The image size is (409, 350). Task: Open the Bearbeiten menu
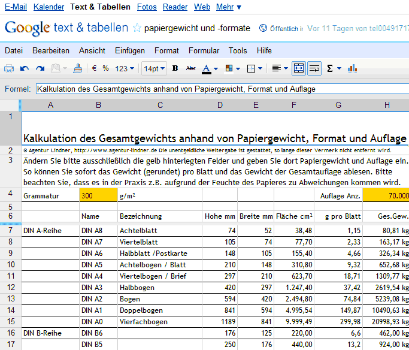coord(51,50)
